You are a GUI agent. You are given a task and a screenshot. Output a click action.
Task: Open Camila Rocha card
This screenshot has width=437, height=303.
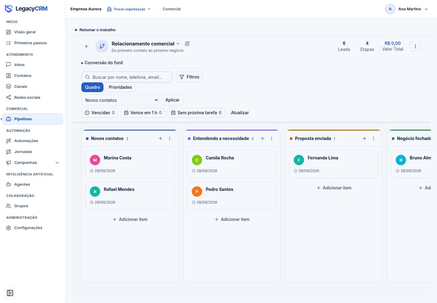point(232,164)
